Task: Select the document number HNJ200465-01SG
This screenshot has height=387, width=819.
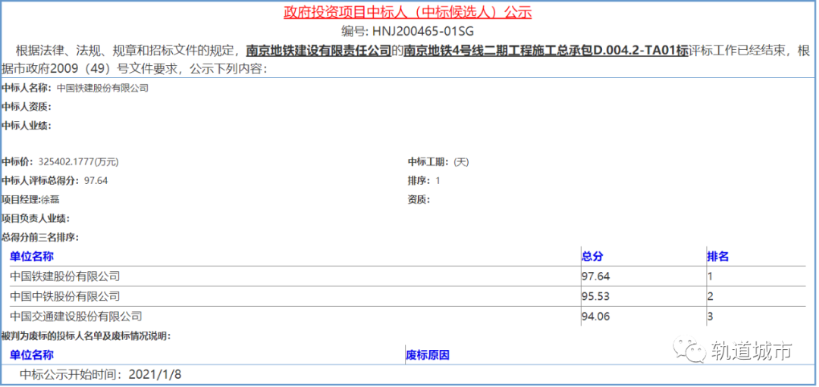Action: [423, 31]
